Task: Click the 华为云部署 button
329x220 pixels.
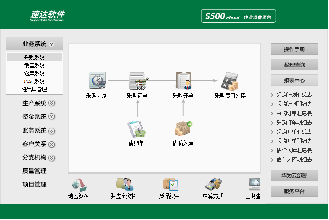Action: click(295, 175)
